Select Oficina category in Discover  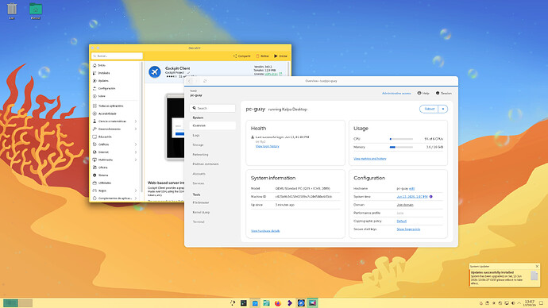pos(102,167)
